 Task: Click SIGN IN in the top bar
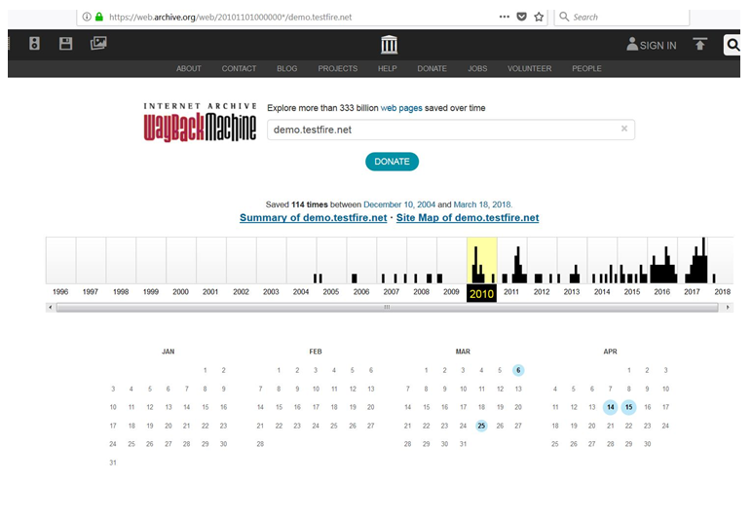pos(652,45)
